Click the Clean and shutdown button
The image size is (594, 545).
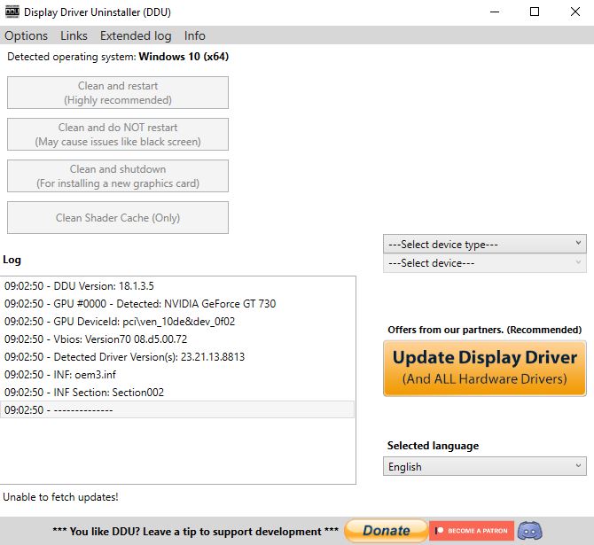118,176
